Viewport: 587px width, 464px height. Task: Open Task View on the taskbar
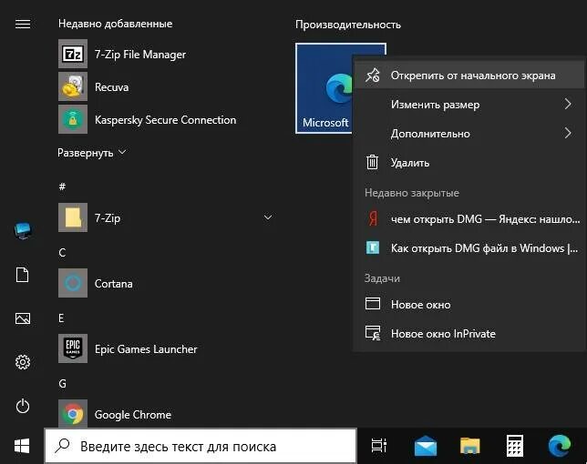378,446
